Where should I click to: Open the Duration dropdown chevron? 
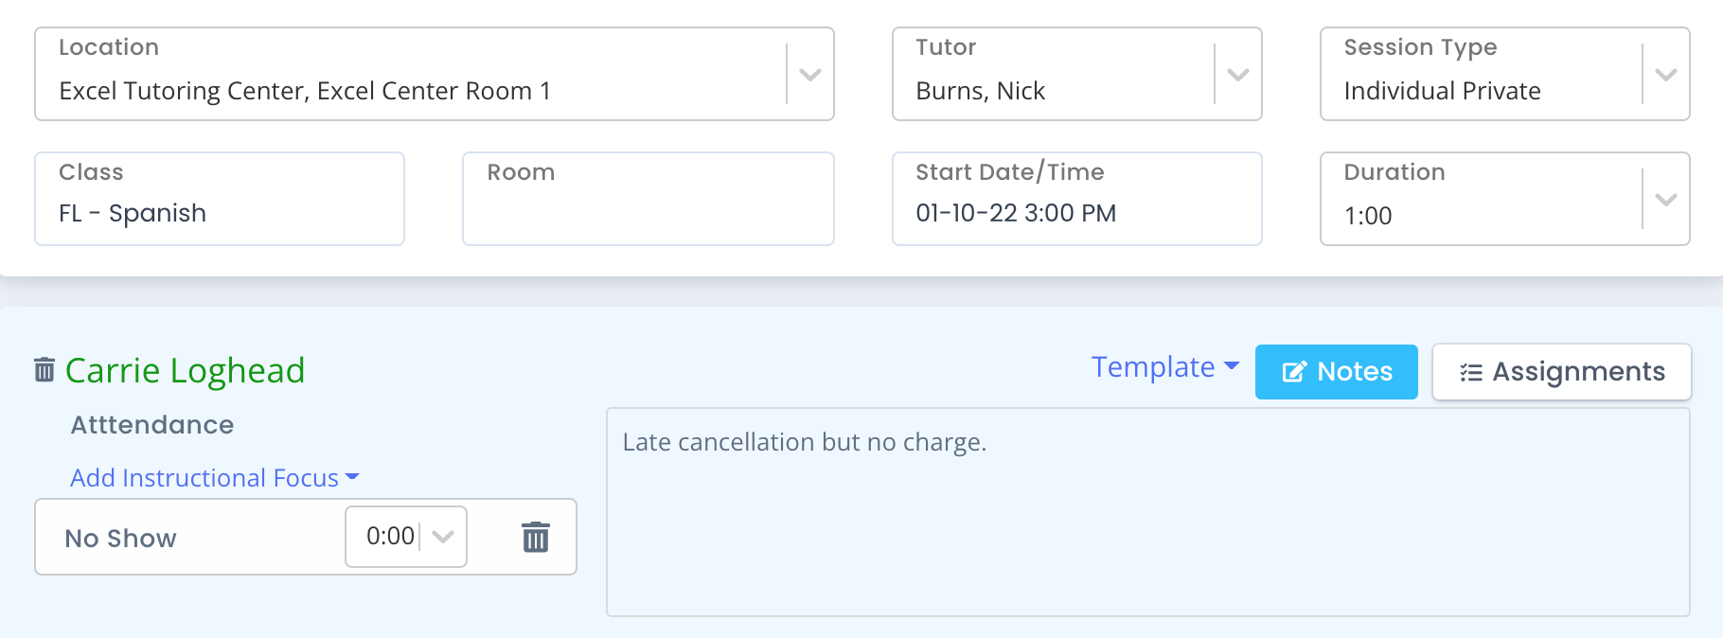(x=1665, y=199)
